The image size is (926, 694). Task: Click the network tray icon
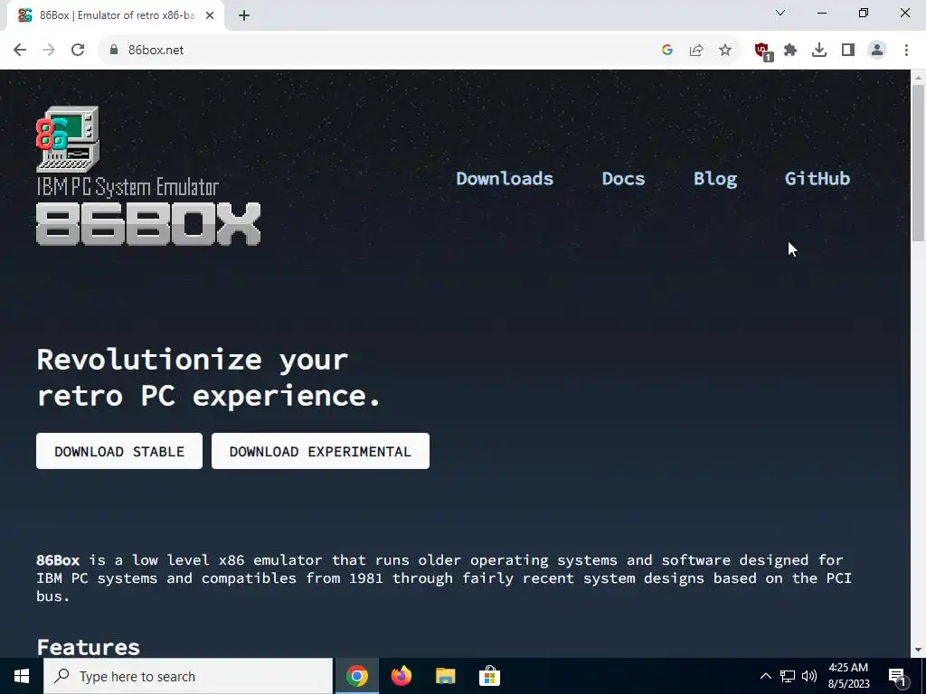[x=788, y=676]
